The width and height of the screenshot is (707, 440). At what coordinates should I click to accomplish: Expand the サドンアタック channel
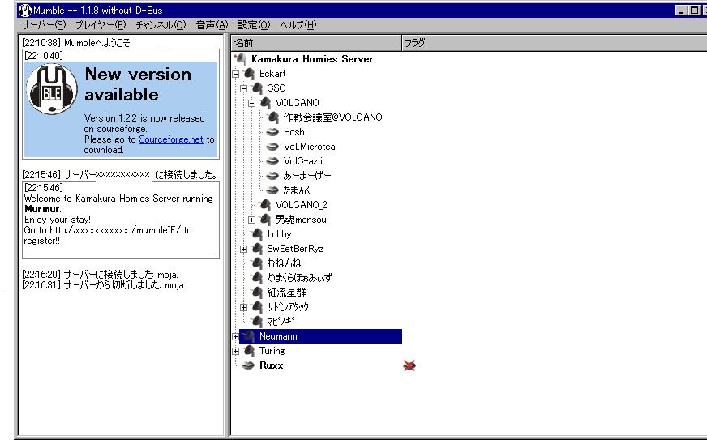[243, 307]
